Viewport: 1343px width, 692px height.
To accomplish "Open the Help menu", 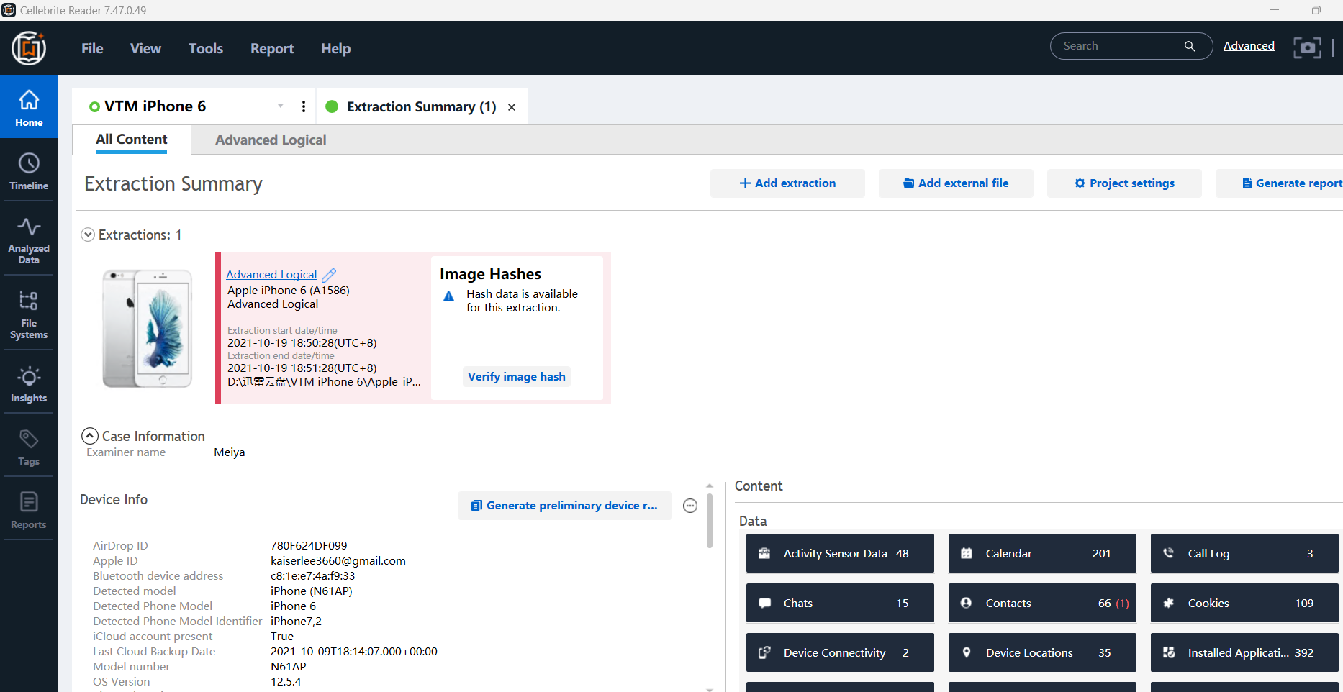I will [335, 48].
